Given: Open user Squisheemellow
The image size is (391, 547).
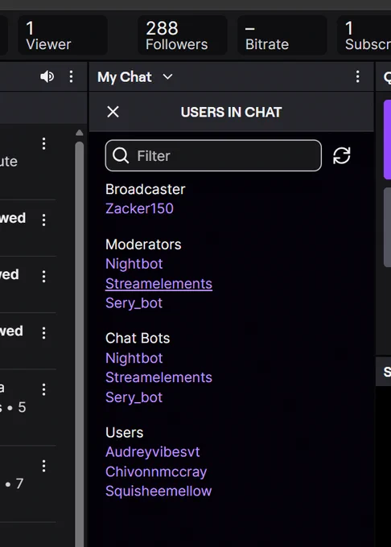Looking at the screenshot, I should click(x=158, y=491).
